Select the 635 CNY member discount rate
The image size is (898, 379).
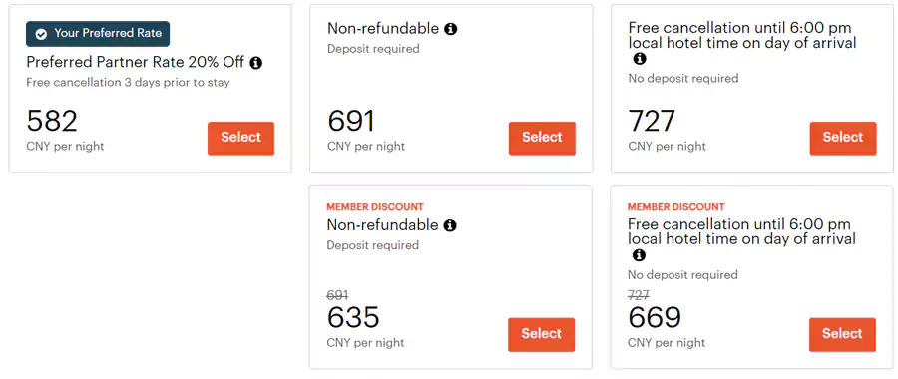(541, 334)
